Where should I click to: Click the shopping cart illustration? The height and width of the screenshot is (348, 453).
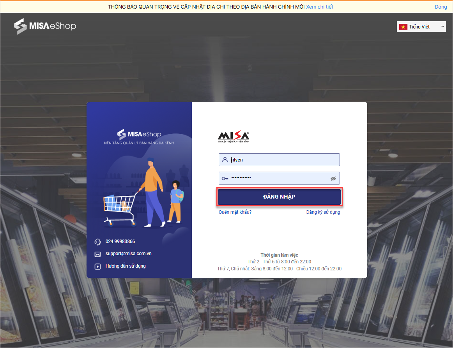(120, 209)
